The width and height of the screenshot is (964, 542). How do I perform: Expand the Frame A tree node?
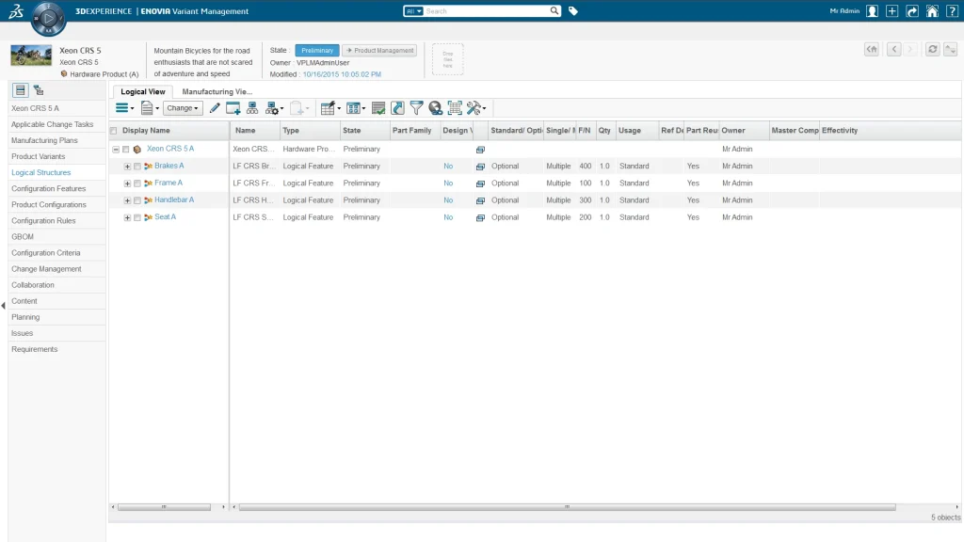click(x=127, y=183)
